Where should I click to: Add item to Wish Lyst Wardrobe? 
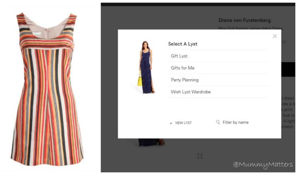click(218, 92)
